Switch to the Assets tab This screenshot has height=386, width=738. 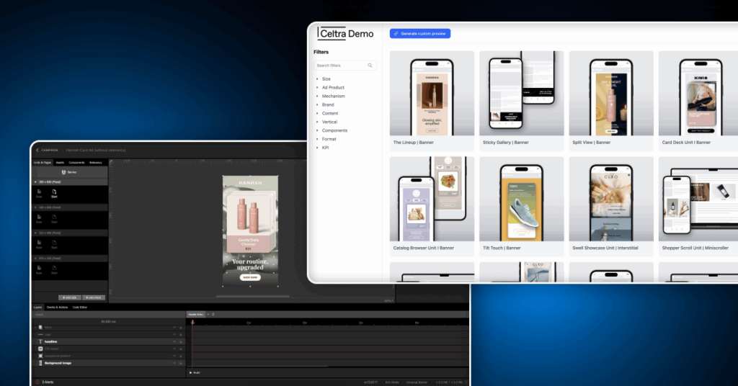point(60,163)
